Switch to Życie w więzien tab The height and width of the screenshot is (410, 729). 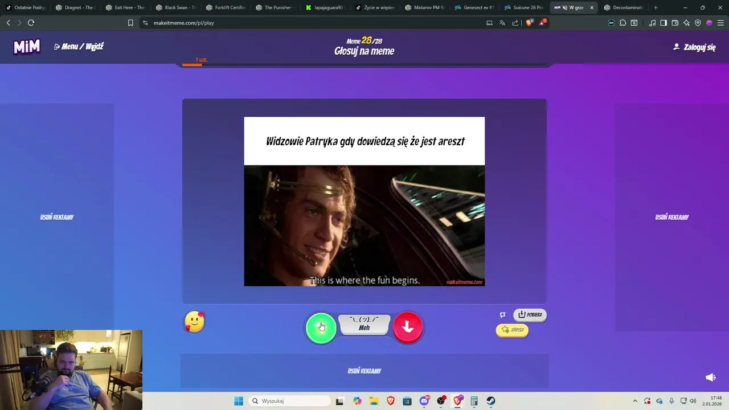pos(376,7)
